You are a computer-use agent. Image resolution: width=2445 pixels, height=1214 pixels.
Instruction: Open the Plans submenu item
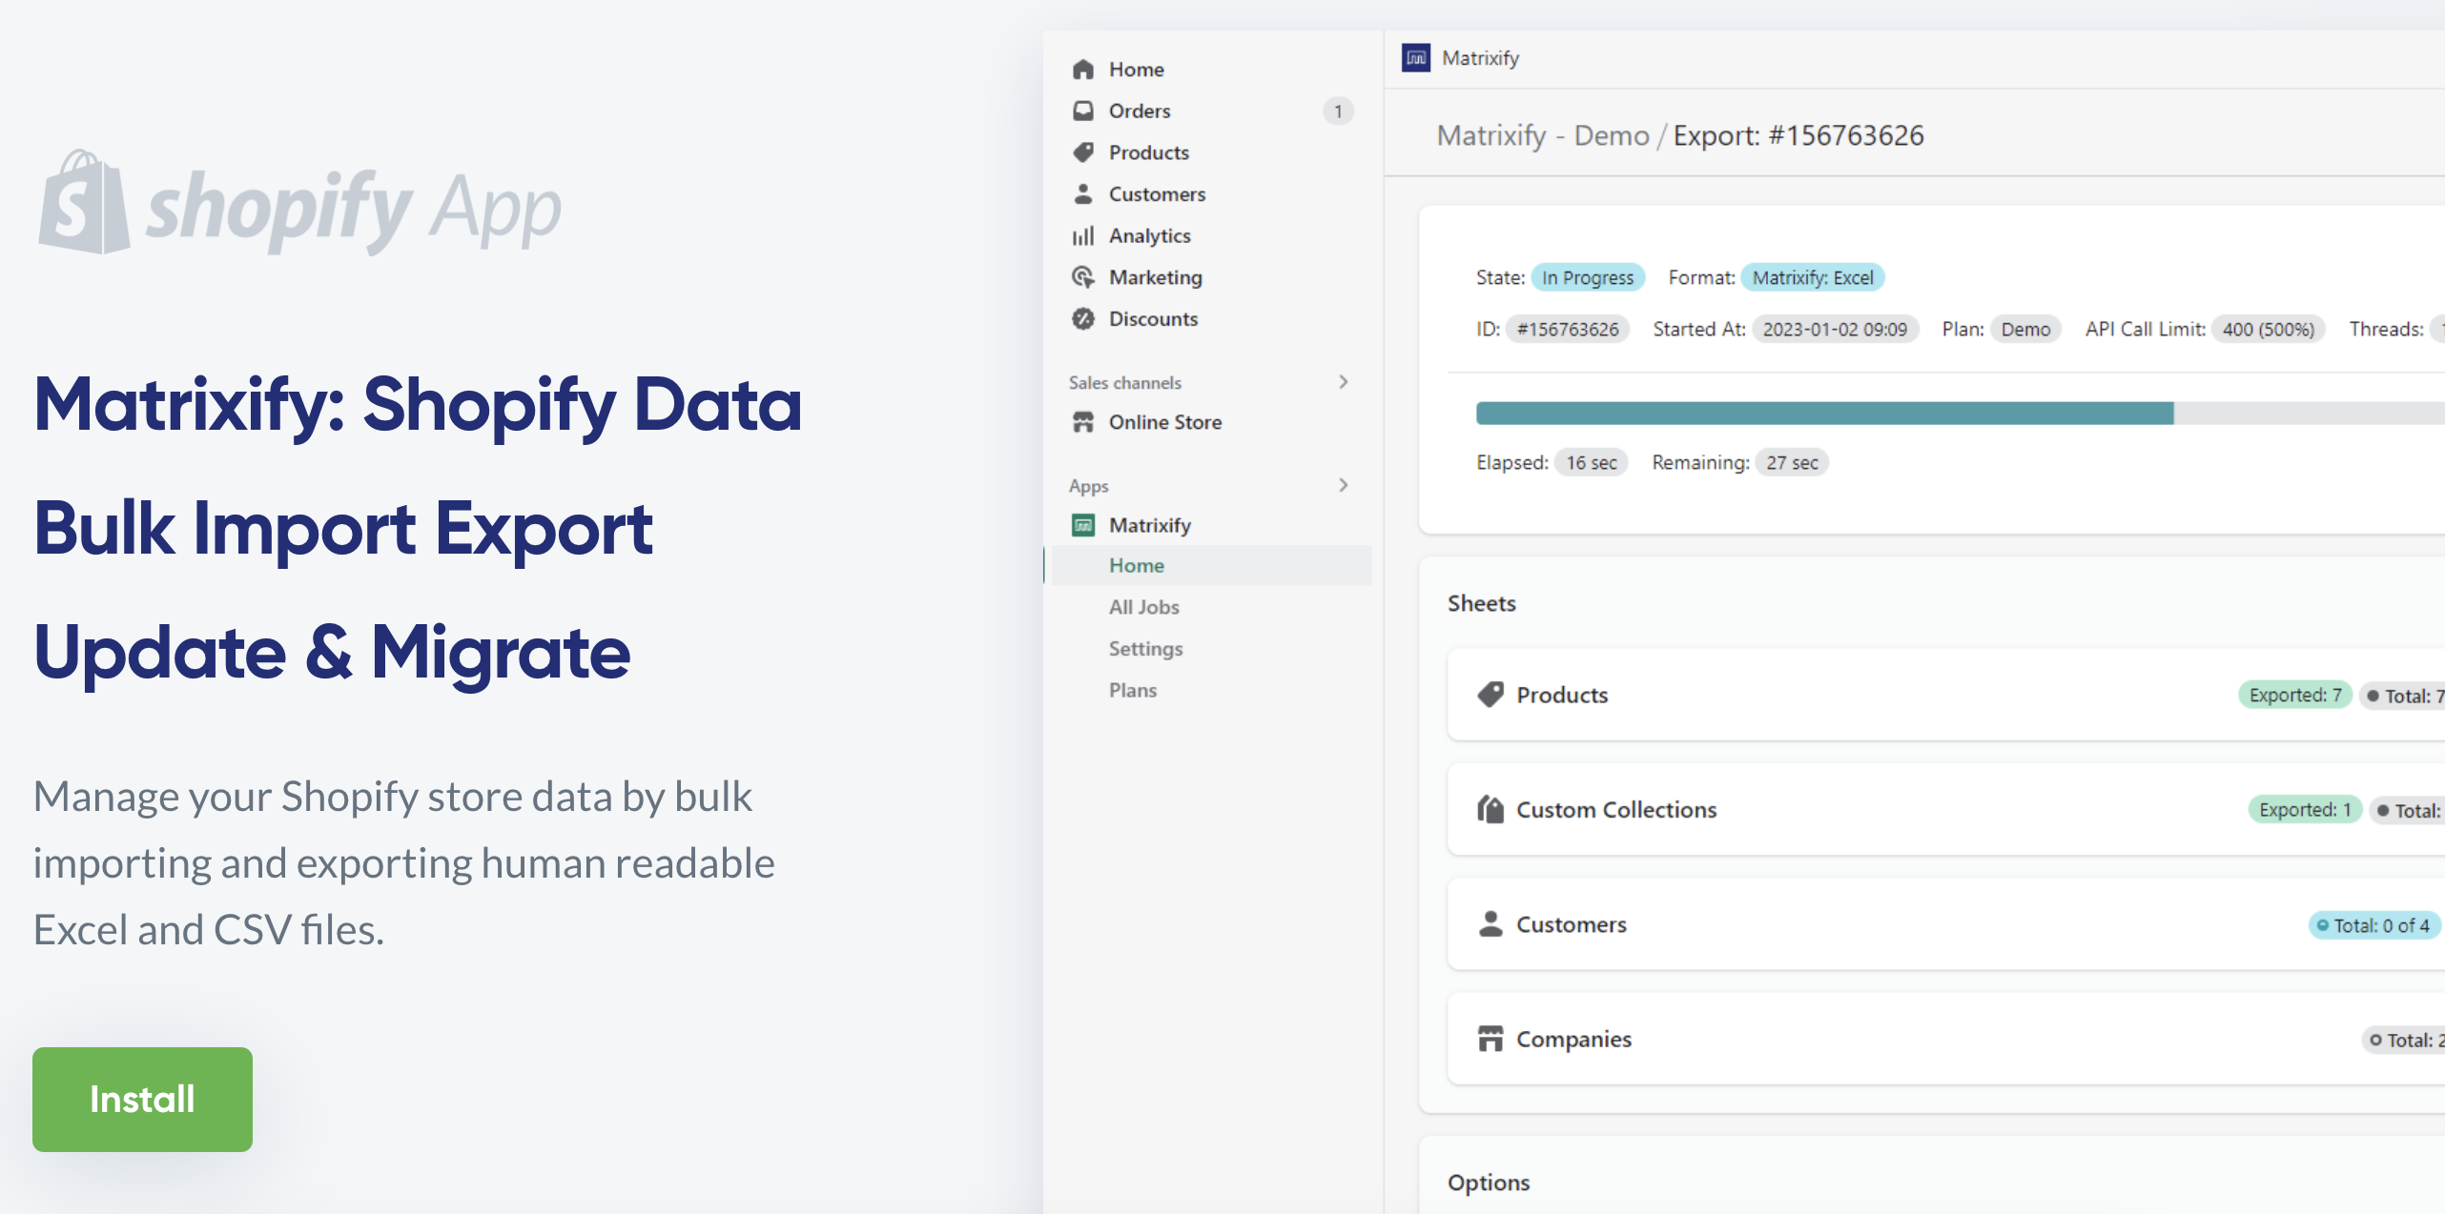[1132, 690]
